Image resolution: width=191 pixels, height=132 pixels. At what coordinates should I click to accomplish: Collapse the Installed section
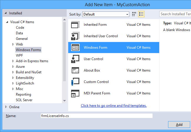6,13
